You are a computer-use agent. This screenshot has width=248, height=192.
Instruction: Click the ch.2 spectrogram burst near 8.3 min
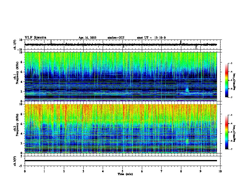pos(187,141)
